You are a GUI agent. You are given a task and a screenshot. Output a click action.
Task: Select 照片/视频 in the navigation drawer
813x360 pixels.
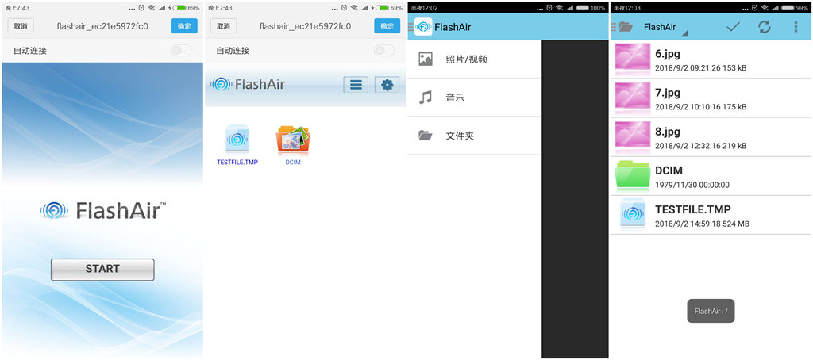click(x=474, y=59)
